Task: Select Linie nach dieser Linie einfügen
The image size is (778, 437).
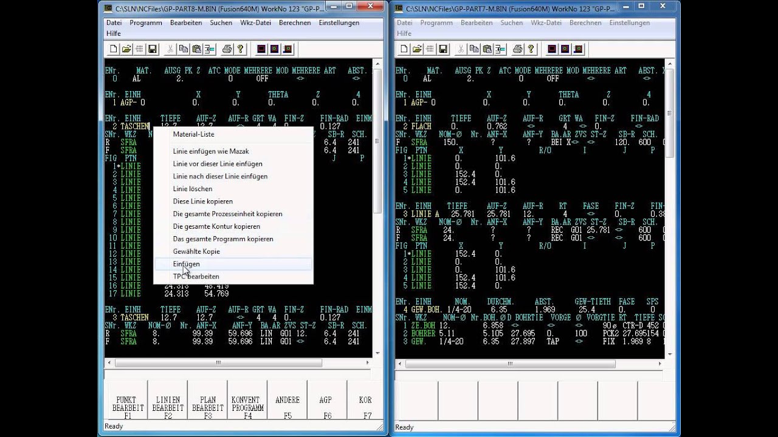Action: [233, 176]
